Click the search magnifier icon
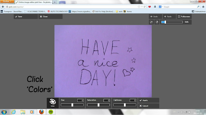The width and height of the screenshot is (206, 115). (x=198, y=7)
